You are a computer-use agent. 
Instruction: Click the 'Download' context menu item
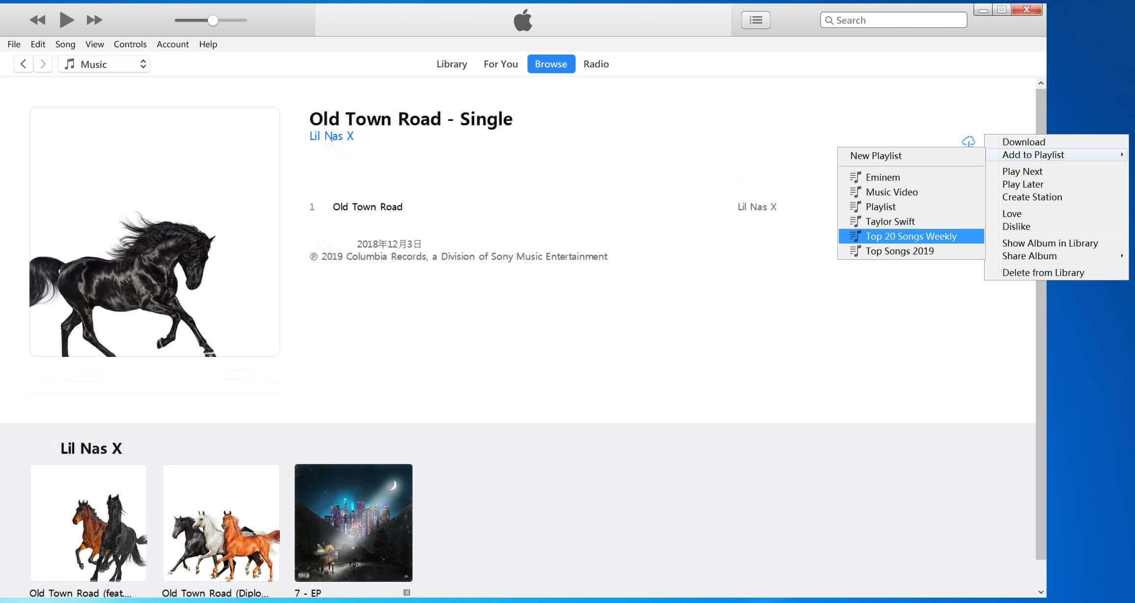point(1023,141)
